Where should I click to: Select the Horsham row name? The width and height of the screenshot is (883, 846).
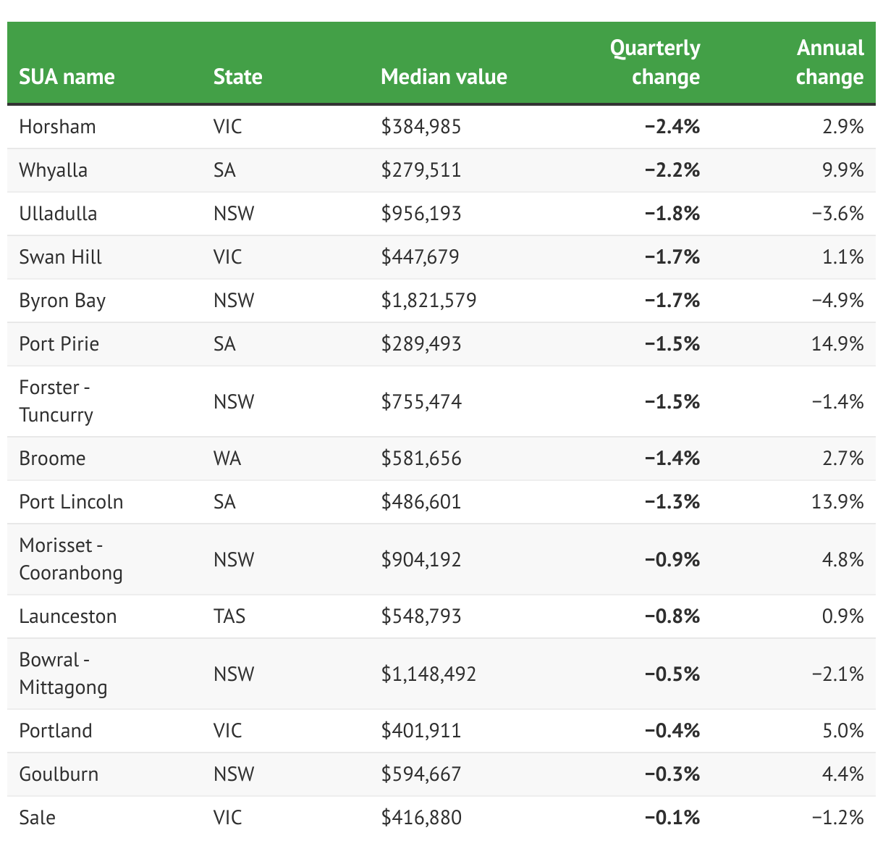[x=57, y=127]
